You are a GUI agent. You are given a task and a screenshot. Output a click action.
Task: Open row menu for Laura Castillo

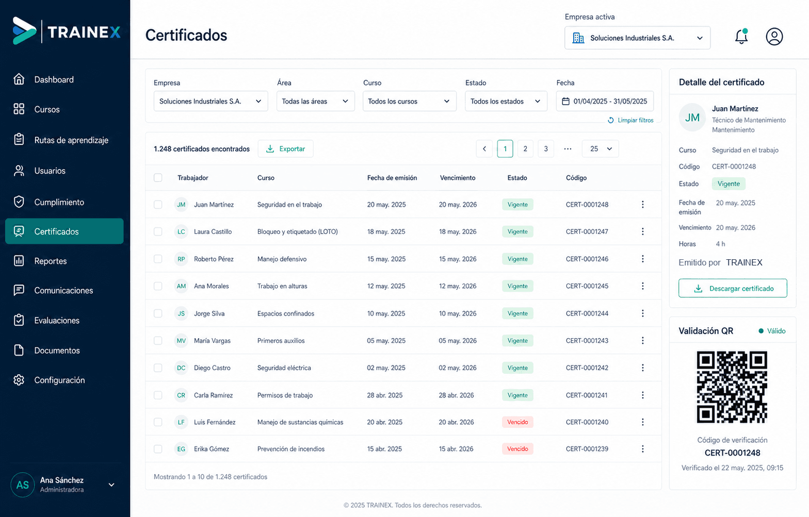pos(642,231)
